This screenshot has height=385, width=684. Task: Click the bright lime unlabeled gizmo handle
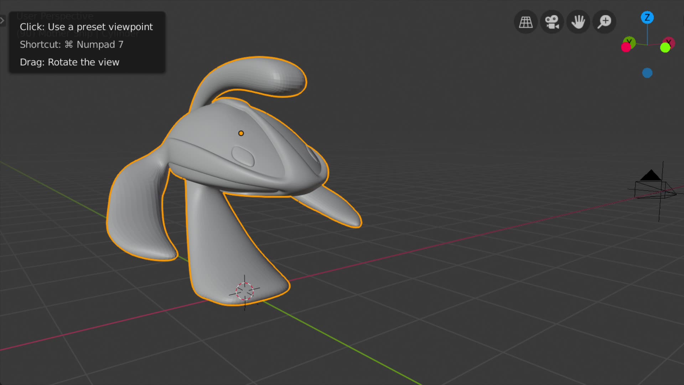[665, 48]
